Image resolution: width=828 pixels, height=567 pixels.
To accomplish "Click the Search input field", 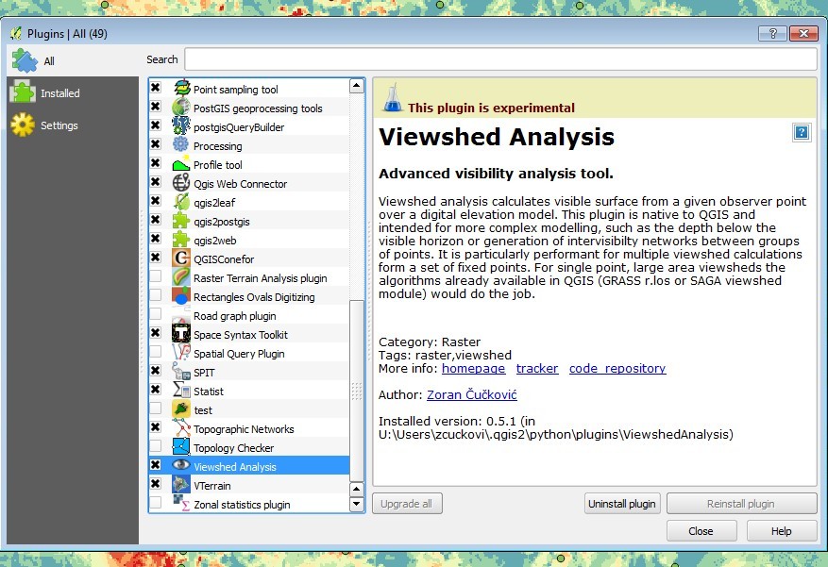I will click(500, 59).
